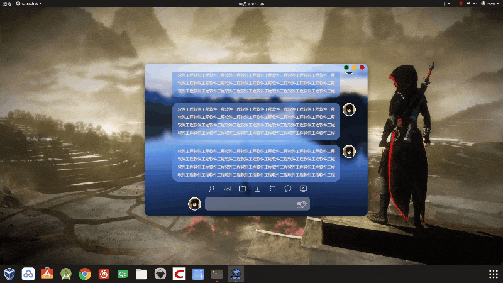Click the network icon in system tray

(468, 4)
